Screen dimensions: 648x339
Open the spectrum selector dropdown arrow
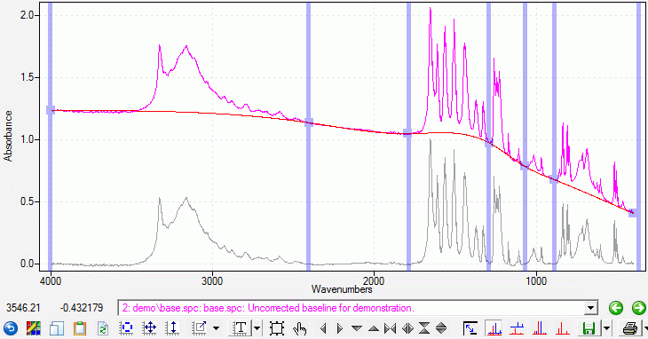coord(591,308)
